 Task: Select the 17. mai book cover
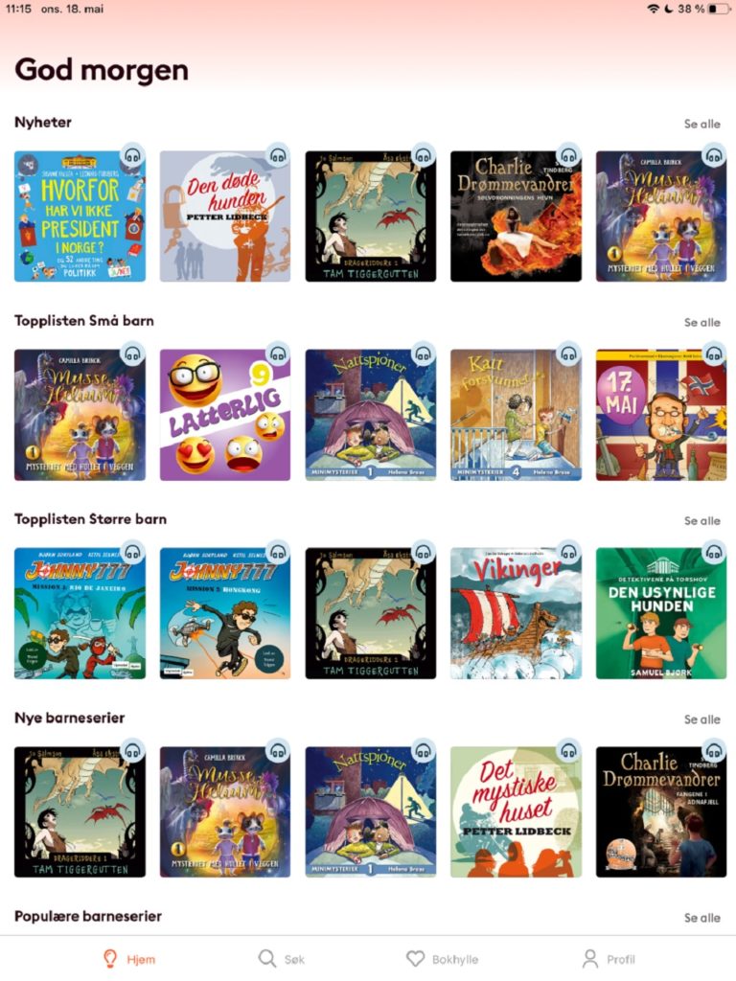tap(661, 415)
